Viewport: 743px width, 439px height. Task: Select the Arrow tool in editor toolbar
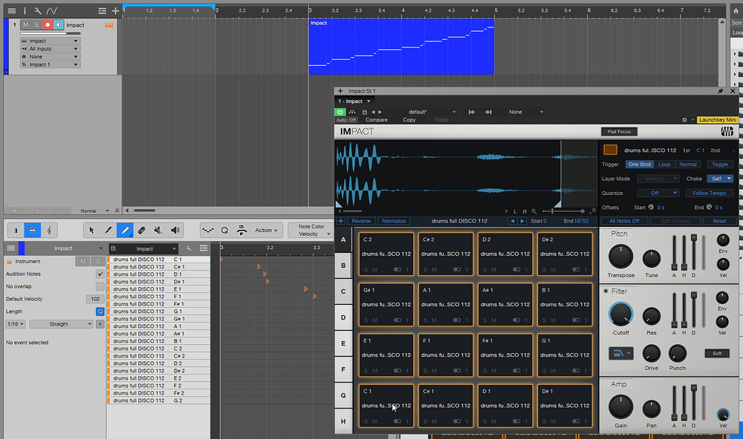pyautogui.click(x=91, y=231)
